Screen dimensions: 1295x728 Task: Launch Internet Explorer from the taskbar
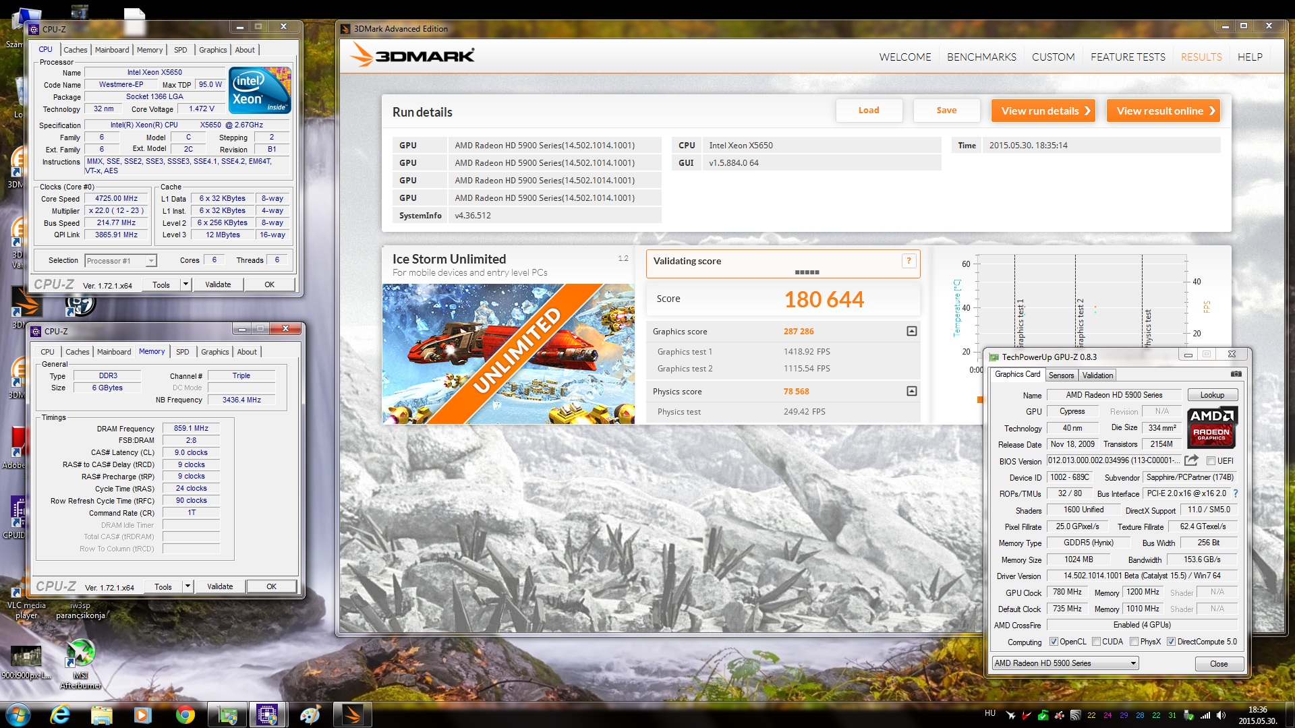coord(60,714)
